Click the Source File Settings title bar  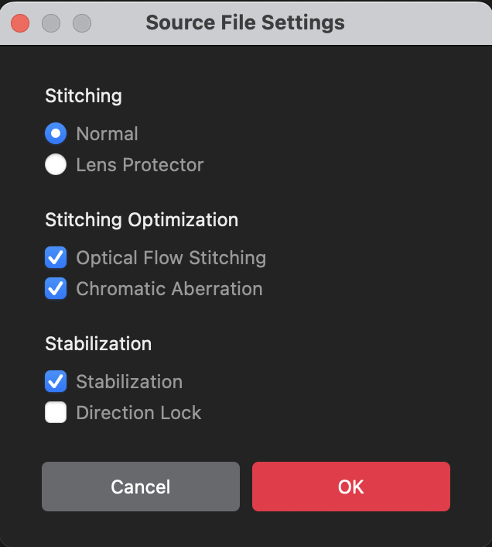pyautogui.click(x=245, y=22)
